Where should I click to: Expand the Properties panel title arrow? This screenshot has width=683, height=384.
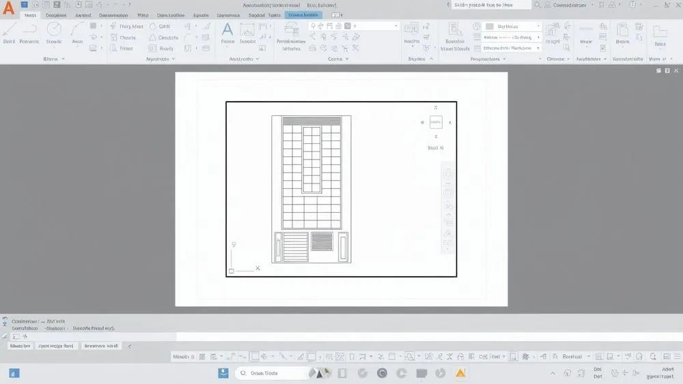[505, 59]
